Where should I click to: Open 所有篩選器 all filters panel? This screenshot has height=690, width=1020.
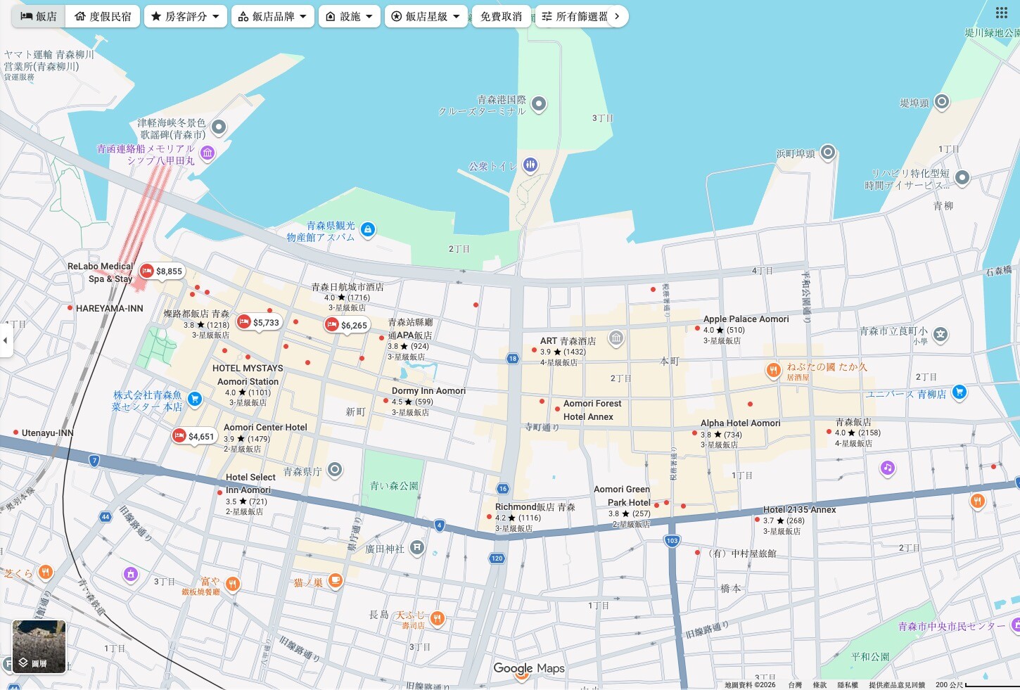(x=575, y=16)
